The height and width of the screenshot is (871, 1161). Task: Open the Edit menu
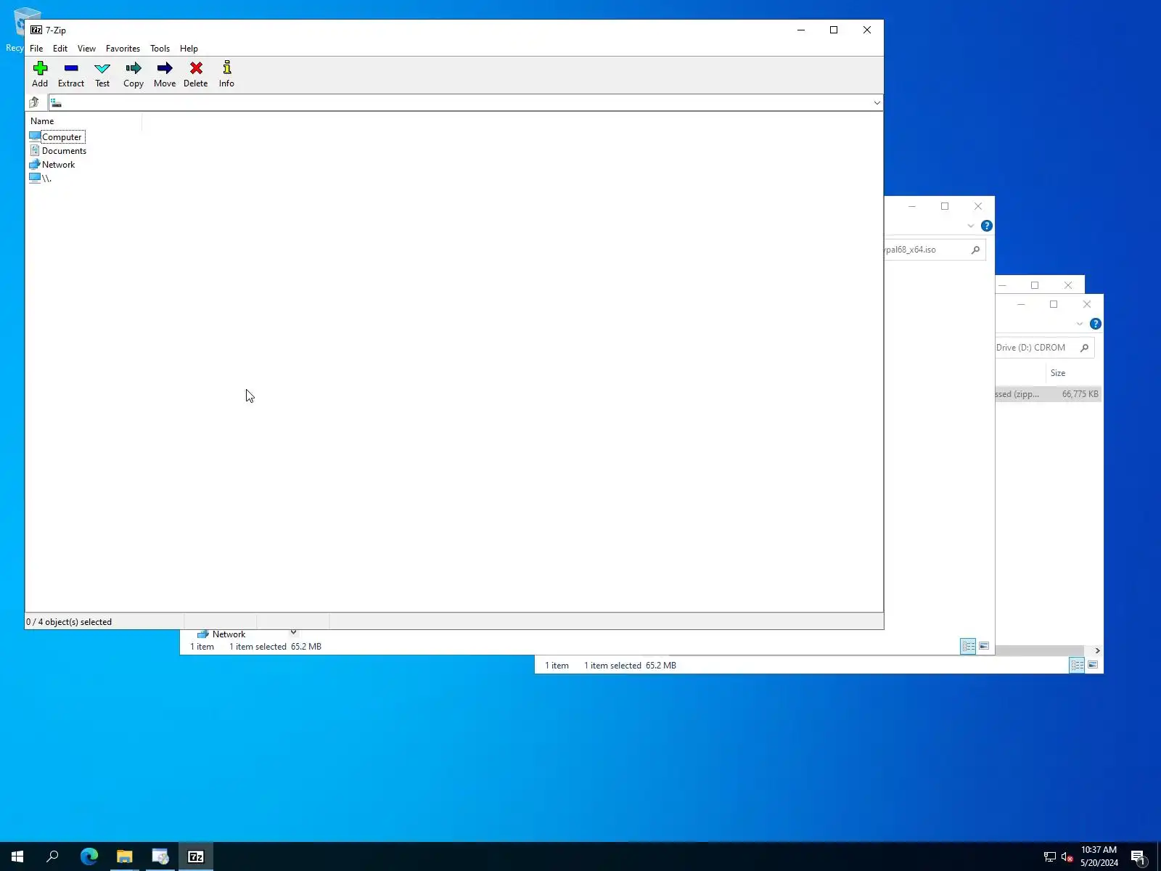(60, 49)
